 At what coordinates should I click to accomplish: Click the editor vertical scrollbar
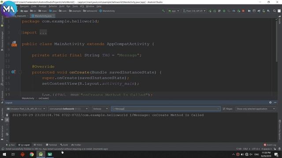coord(276,41)
